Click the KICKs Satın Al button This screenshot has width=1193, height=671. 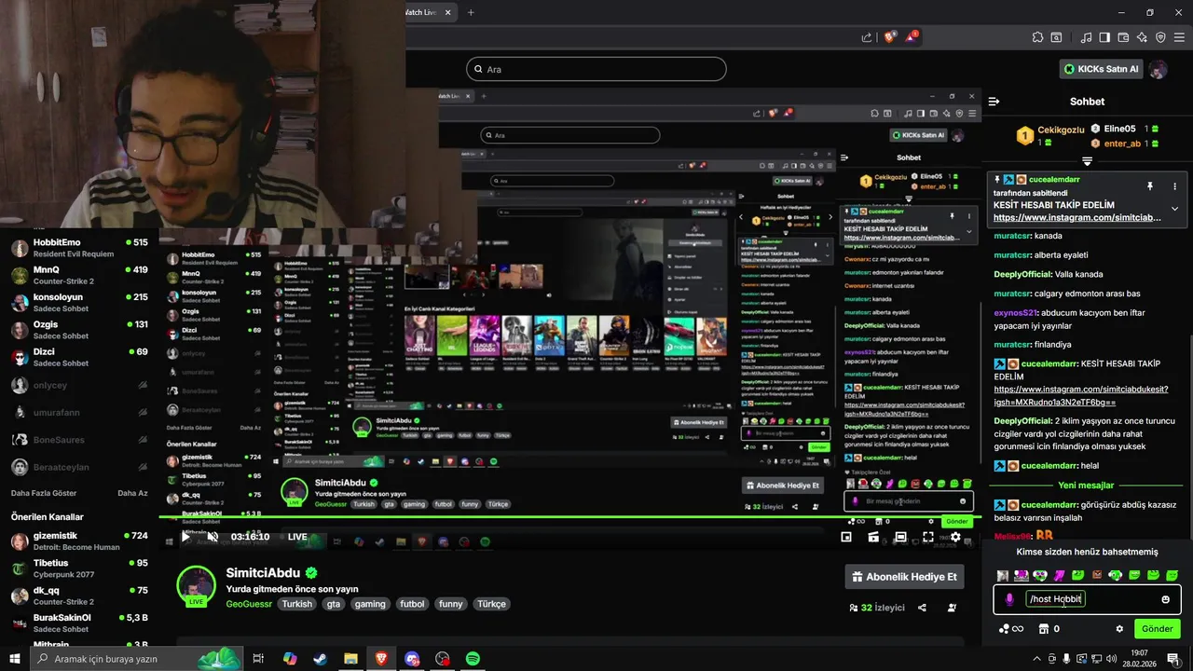[1101, 69]
